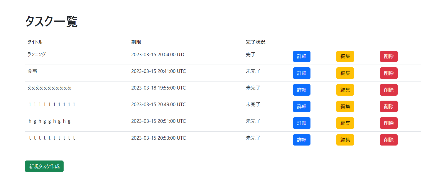Delete the hghgghghg task
Screen dimensions: 431x186
click(x=389, y=123)
